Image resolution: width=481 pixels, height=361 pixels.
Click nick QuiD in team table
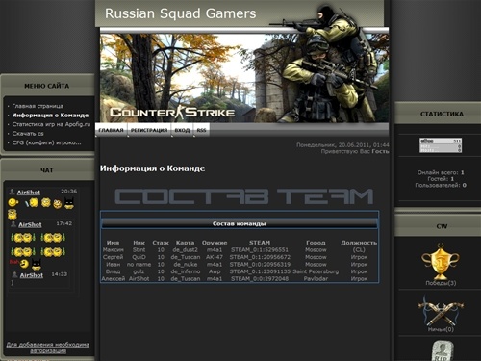tap(139, 257)
